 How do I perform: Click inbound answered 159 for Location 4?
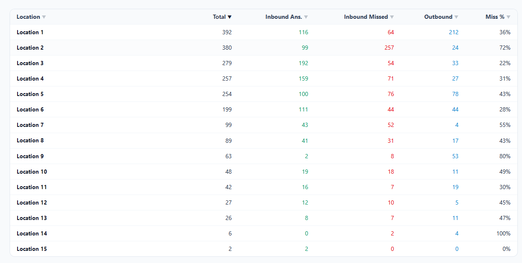pos(304,78)
